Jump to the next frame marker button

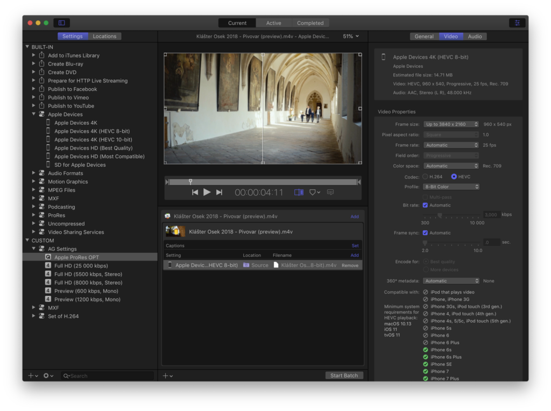220,192
